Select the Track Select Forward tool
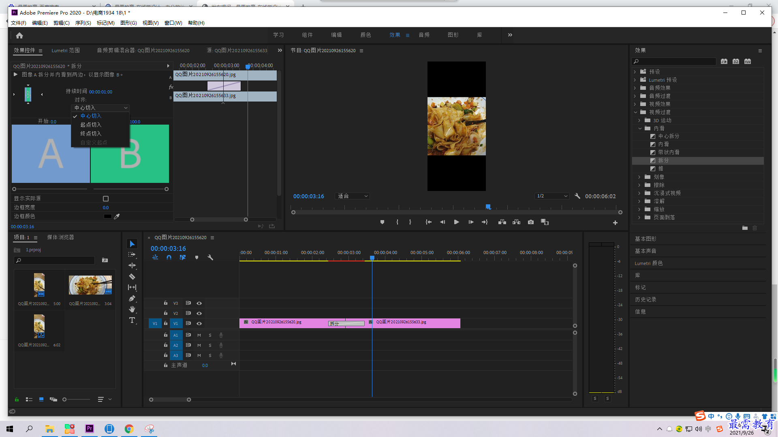This screenshot has width=778, height=437. click(132, 255)
